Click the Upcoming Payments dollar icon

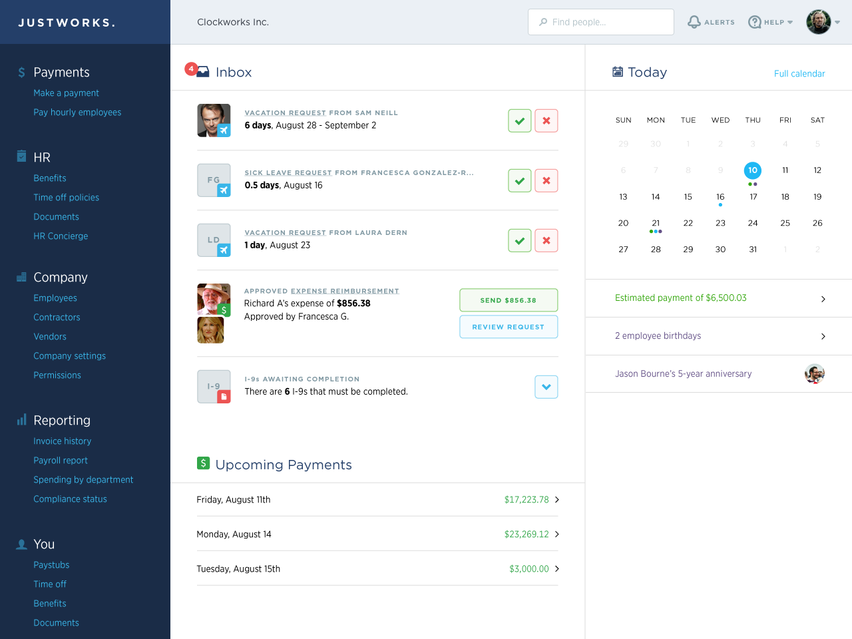coord(203,463)
